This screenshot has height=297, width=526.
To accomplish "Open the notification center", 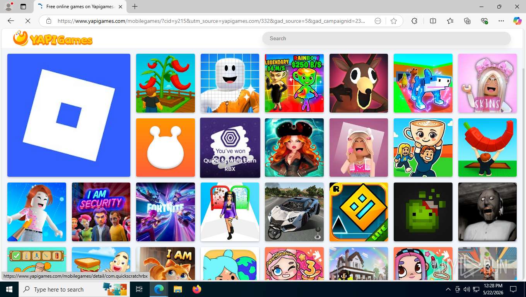I will point(513,289).
